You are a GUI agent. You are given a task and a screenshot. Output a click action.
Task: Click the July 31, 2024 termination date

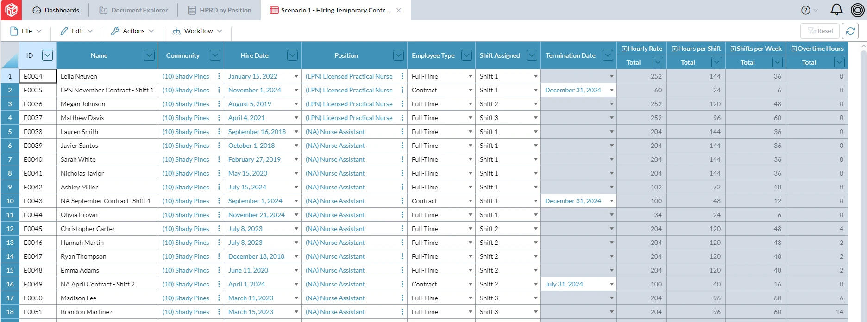564,284
